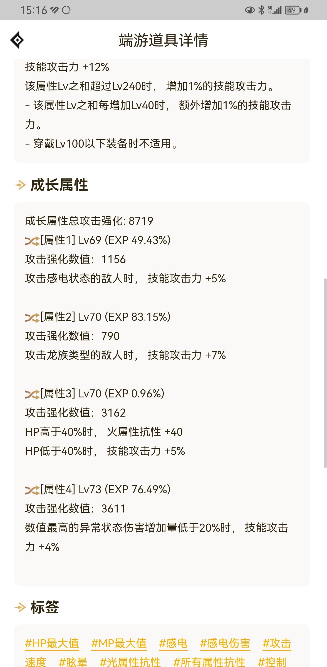Select the #感电 tag

point(173,644)
